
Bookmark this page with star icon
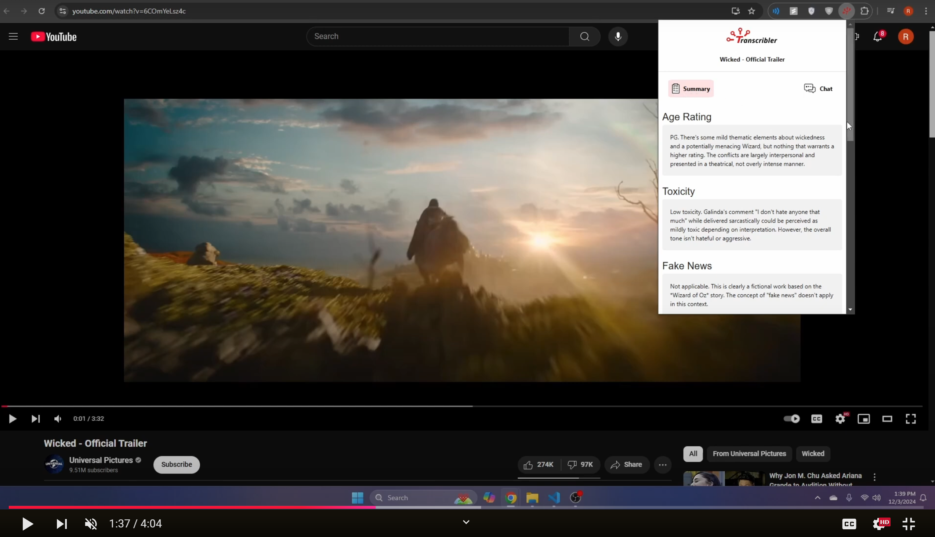point(751,11)
